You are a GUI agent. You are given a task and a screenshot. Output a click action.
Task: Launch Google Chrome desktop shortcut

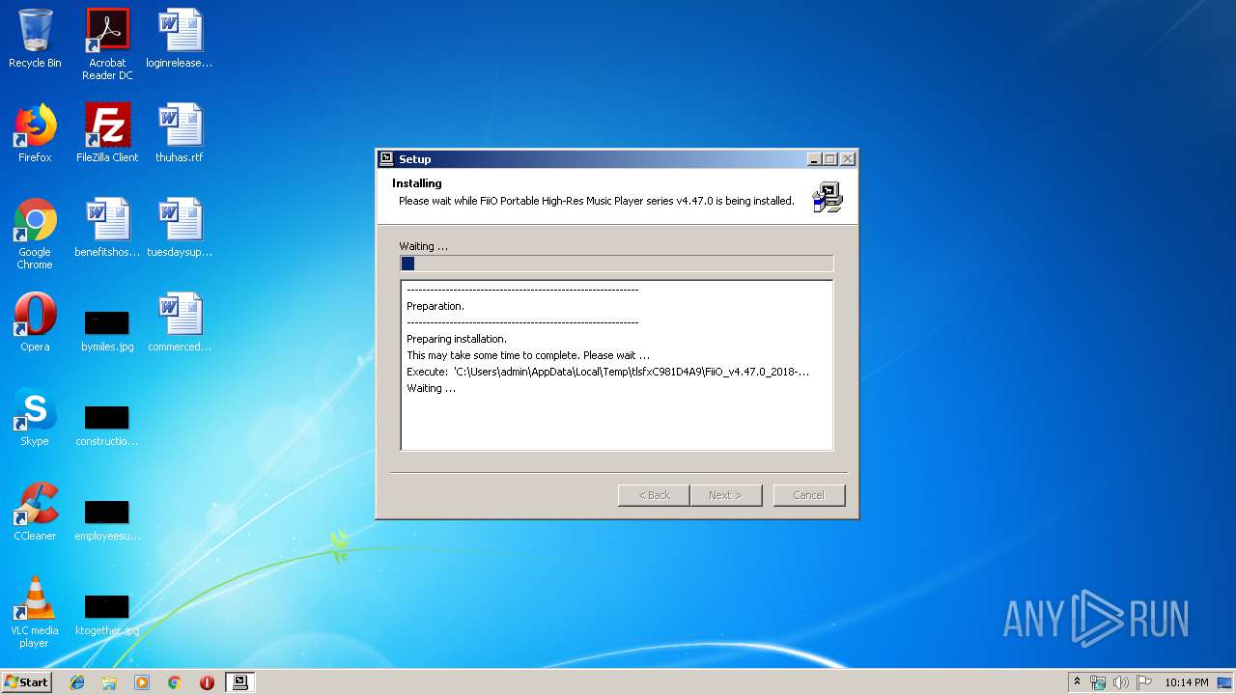[x=35, y=234]
